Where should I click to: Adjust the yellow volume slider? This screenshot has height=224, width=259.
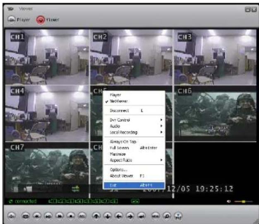pyautogui.click(x=243, y=201)
